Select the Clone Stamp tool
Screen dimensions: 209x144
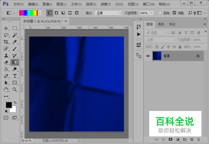tap(6, 55)
